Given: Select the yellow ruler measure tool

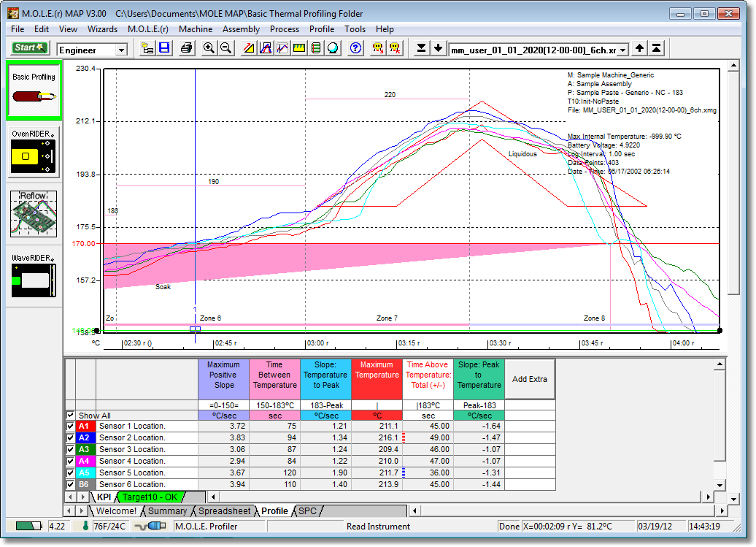Looking at the screenshot, I should pos(299,48).
